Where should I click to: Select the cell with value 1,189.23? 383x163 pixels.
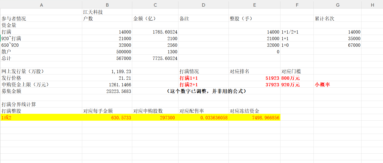point(107,71)
